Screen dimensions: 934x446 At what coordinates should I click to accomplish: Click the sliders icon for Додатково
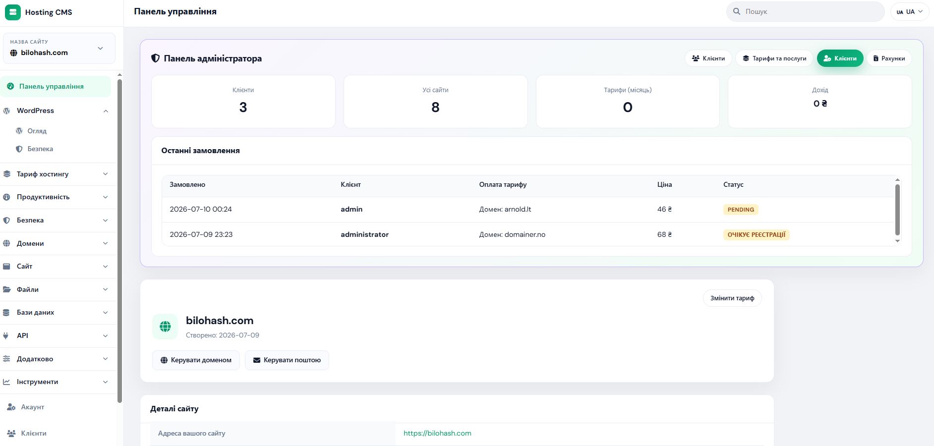pos(6,359)
